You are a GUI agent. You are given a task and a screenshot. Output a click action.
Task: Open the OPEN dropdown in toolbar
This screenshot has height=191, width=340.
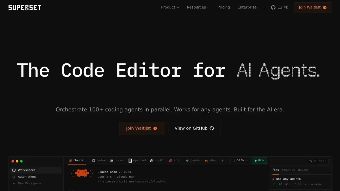click(240, 160)
